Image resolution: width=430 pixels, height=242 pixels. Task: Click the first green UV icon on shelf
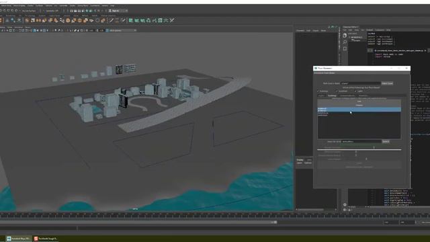(131, 20)
